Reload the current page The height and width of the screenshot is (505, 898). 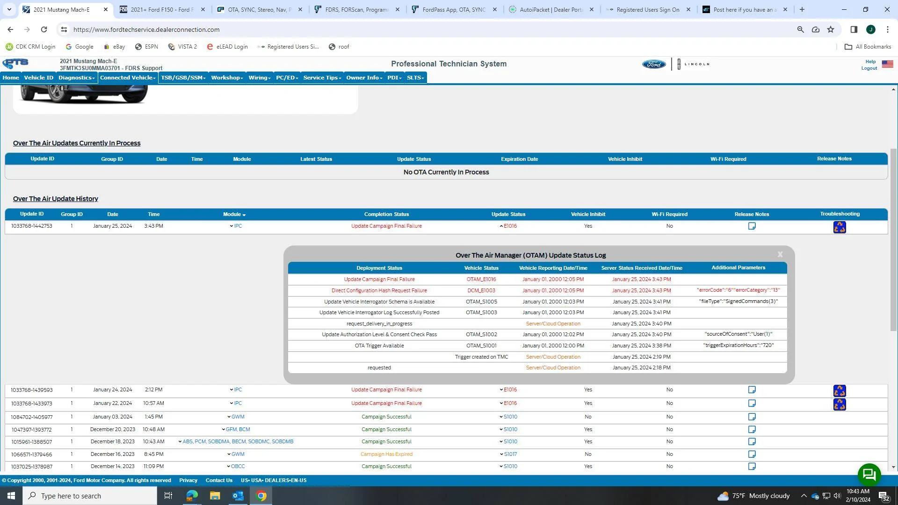[x=44, y=29]
